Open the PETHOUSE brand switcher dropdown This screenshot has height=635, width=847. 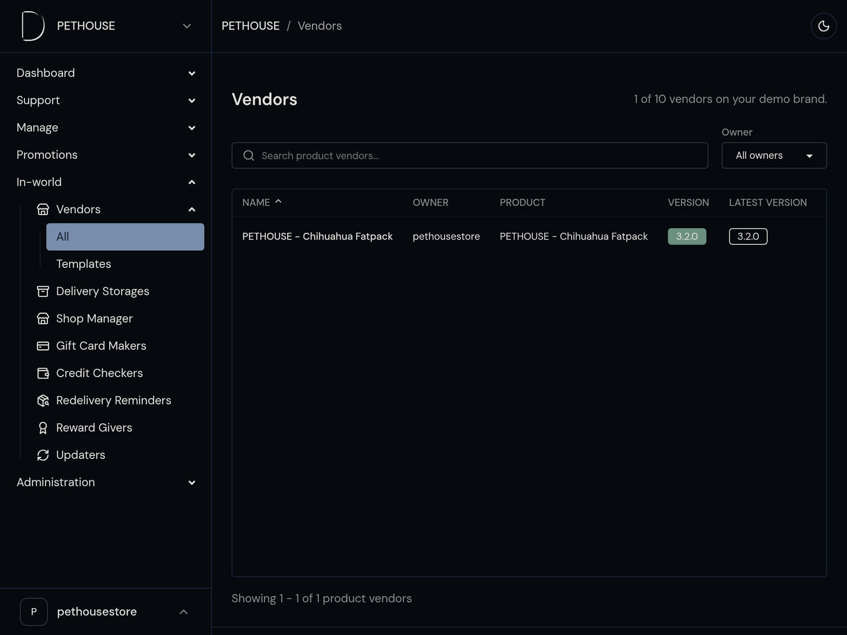(x=106, y=26)
